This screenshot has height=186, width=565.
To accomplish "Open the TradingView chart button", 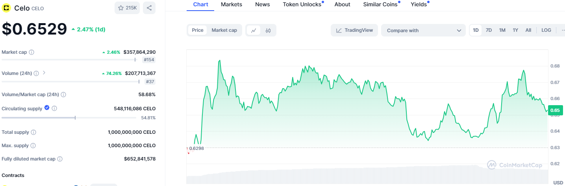I will point(354,30).
